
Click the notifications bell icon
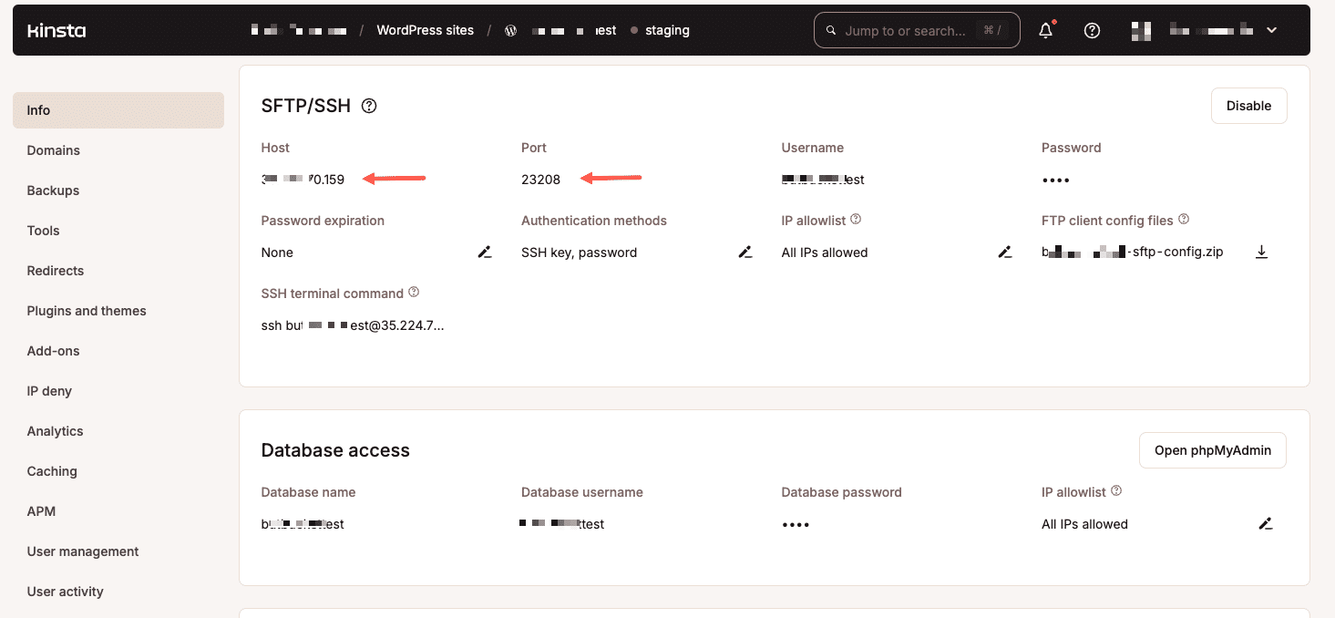point(1046,31)
